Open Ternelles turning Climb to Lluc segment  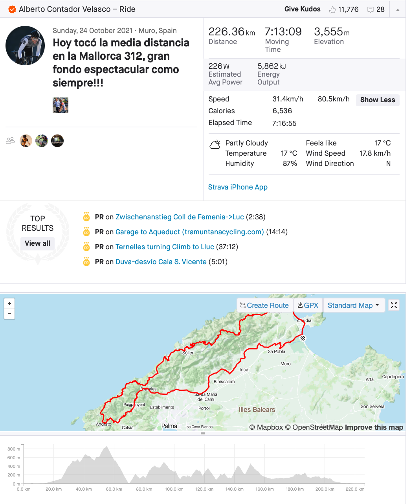(165, 247)
